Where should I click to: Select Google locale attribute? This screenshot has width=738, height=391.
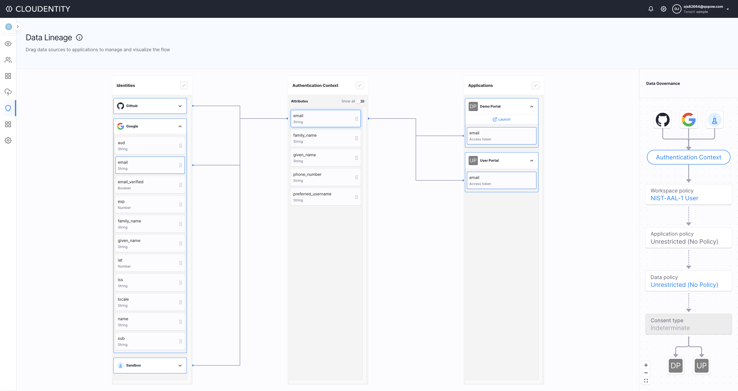(150, 302)
